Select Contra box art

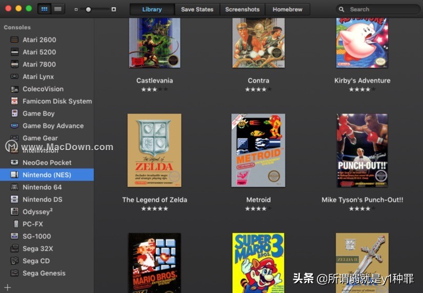(x=259, y=43)
